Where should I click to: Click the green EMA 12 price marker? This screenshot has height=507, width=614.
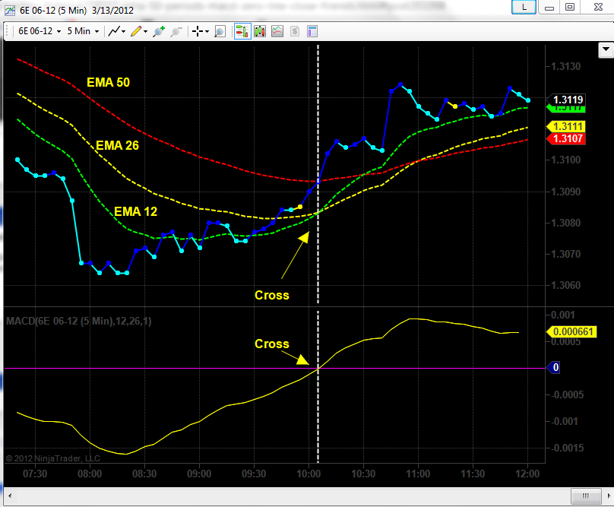[x=566, y=109]
